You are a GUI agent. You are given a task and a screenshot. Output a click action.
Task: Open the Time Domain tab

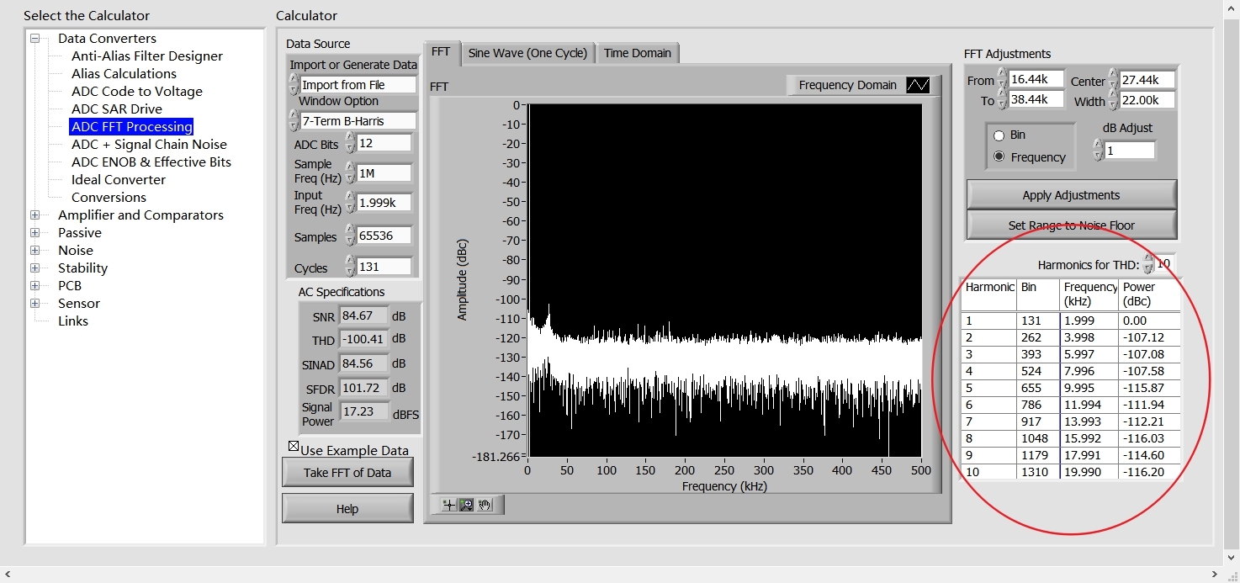637,53
